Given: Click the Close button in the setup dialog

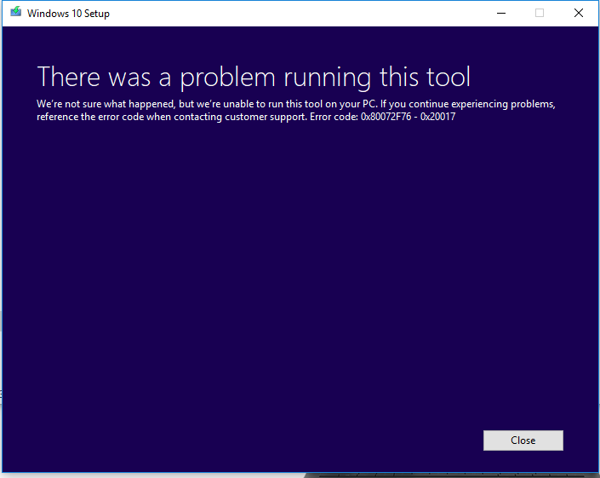Looking at the screenshot, I should click(x=523, y=441).
